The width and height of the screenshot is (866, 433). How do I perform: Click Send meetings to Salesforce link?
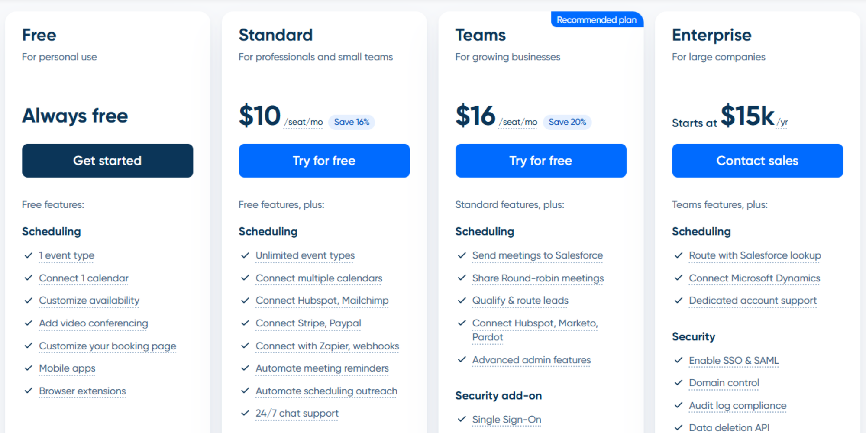point(537,255)
